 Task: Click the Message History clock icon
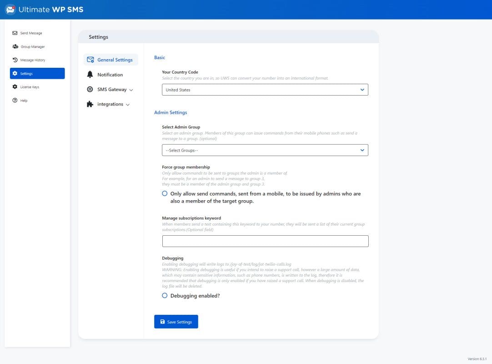pyautogui.click(x=15, y=60)
